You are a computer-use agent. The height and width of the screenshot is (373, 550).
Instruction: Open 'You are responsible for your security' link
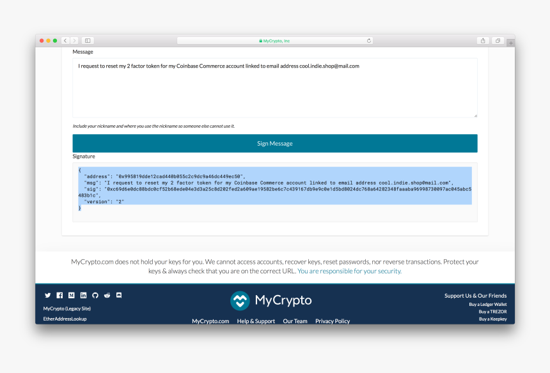click(x=349, y=271)
